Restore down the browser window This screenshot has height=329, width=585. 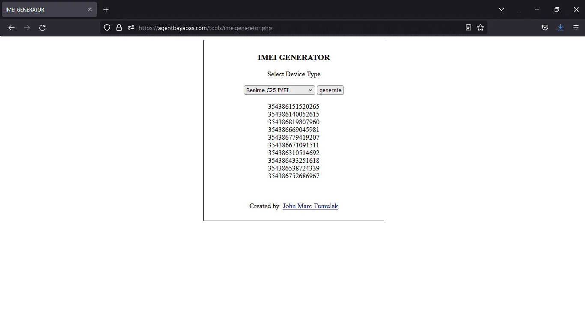(557, 9)
